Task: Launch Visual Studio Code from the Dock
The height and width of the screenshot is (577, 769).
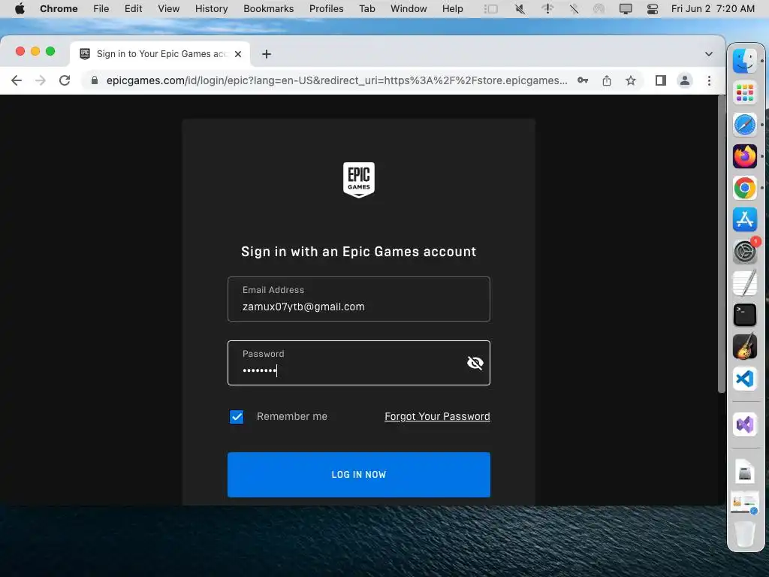Action: tap(744, 379)
